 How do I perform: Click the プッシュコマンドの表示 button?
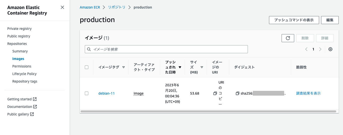coord(294,20)
